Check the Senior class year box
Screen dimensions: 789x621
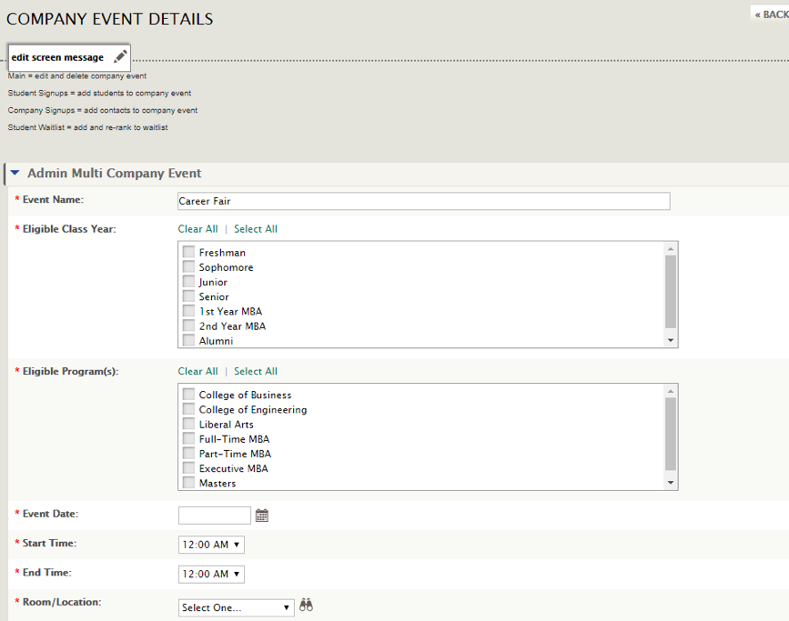[188, 295]
